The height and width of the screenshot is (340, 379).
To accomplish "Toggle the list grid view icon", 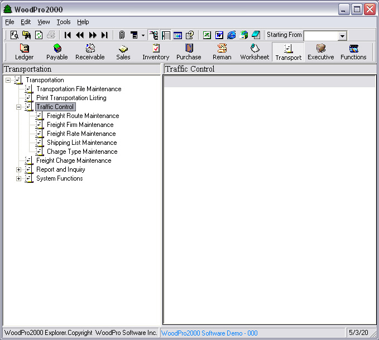I will coord(166,35).
